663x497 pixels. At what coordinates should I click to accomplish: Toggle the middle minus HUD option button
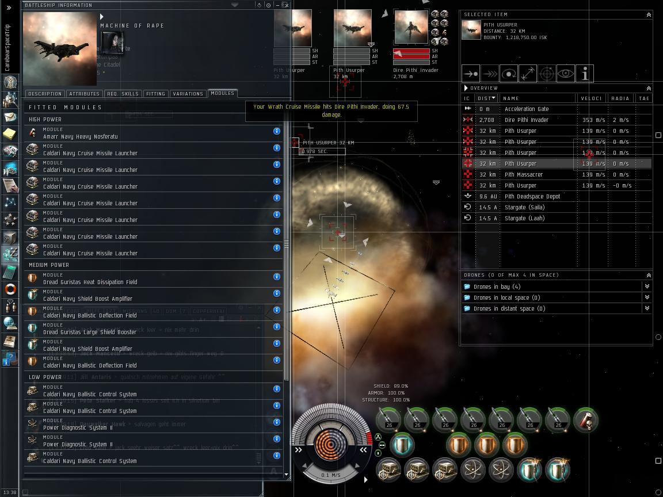tap(382, 445)
